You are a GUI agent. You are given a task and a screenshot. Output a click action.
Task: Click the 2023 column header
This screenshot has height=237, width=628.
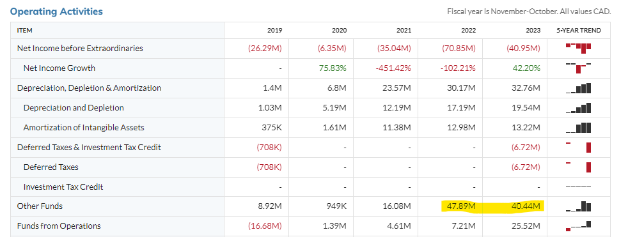coord(533,31)
